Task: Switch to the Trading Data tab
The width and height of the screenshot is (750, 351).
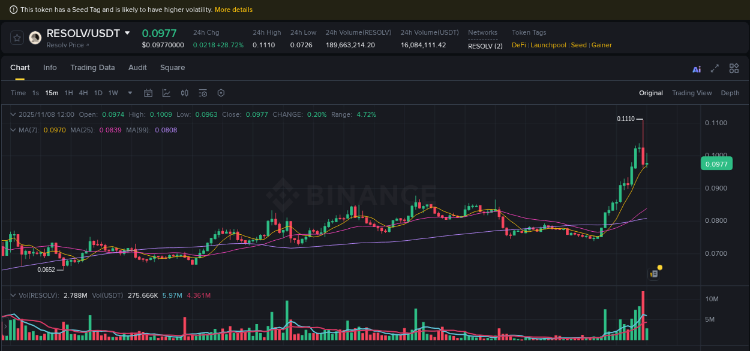Action: pyautogui.click(x=92, y=68)
